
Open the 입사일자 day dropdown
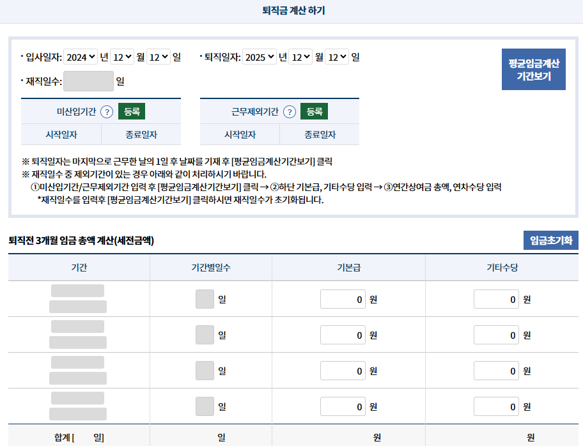pos(158,57)
